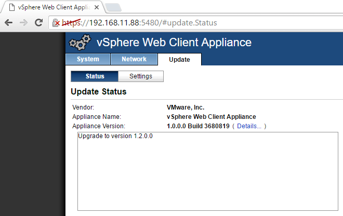Image resolution: width=343 pixels, height=216 pixels.
Task: Click the Vendor: label
Action: coord(83,107)
